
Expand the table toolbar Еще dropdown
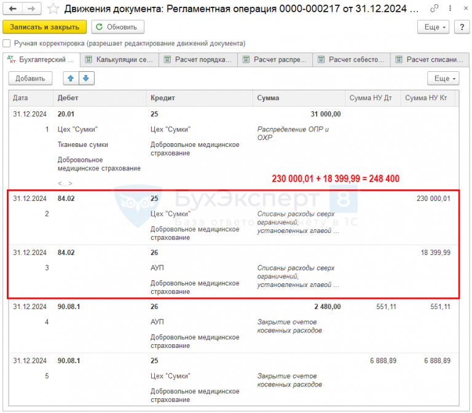tap(443, 79)
